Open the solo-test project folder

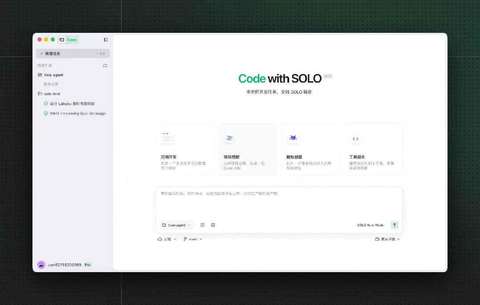coord(49,94)
